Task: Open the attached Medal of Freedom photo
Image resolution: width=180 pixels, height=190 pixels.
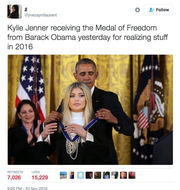Action: (90, 110)
